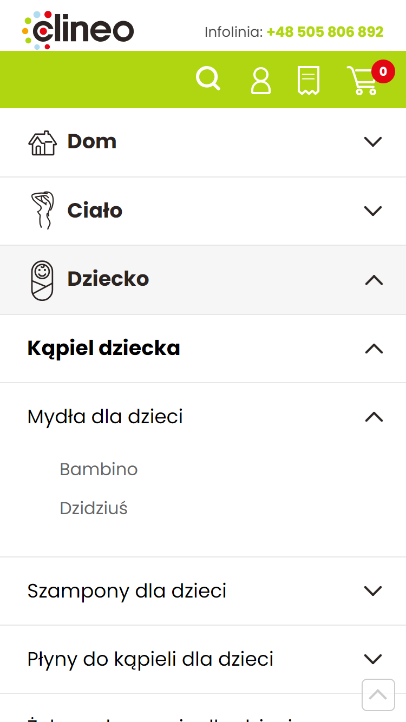This screenshot has width=406, height=722.
Task: Click the baby icon beside Dziecko
Action: tap(42, 280)
